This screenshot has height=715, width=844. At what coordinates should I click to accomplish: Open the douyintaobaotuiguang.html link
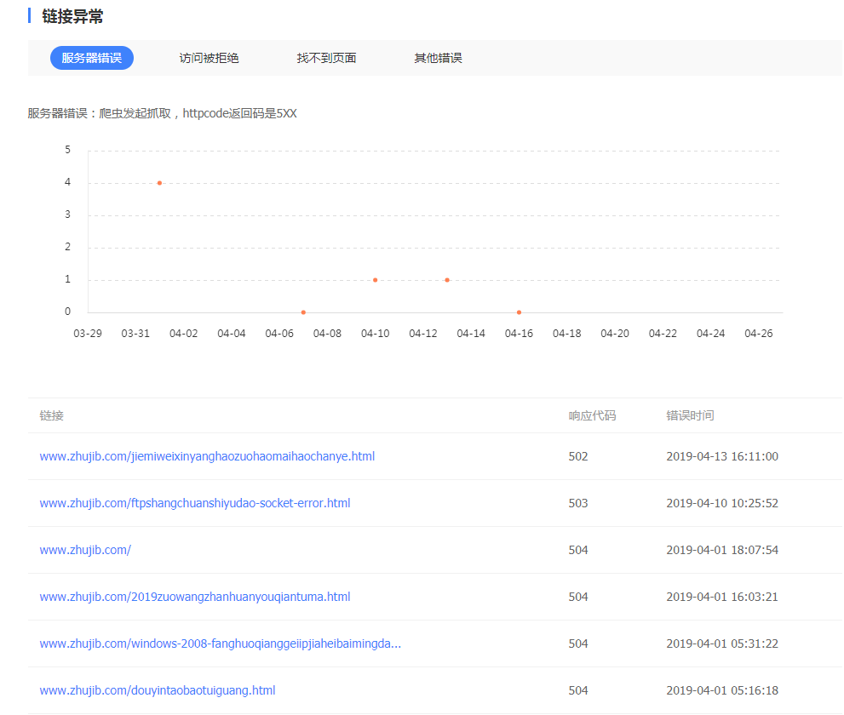click(158, 690)
